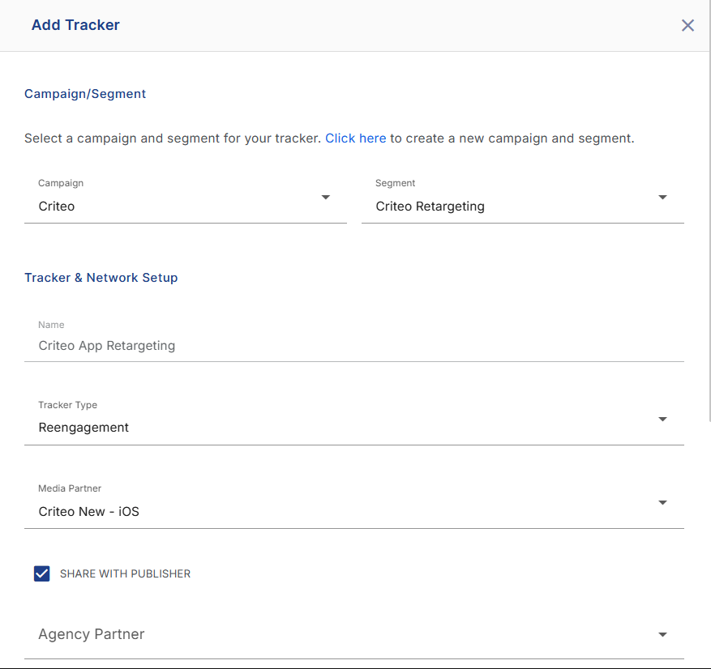Click the Tracker & Network Setup heading
Image resolution: width=711 pixels, height=669 pixels.
click(101, 278)
